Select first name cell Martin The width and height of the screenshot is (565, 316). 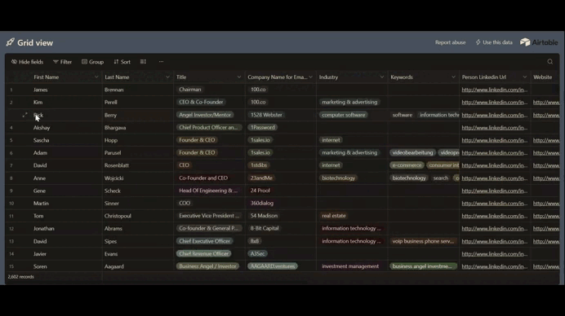point(41,204)
